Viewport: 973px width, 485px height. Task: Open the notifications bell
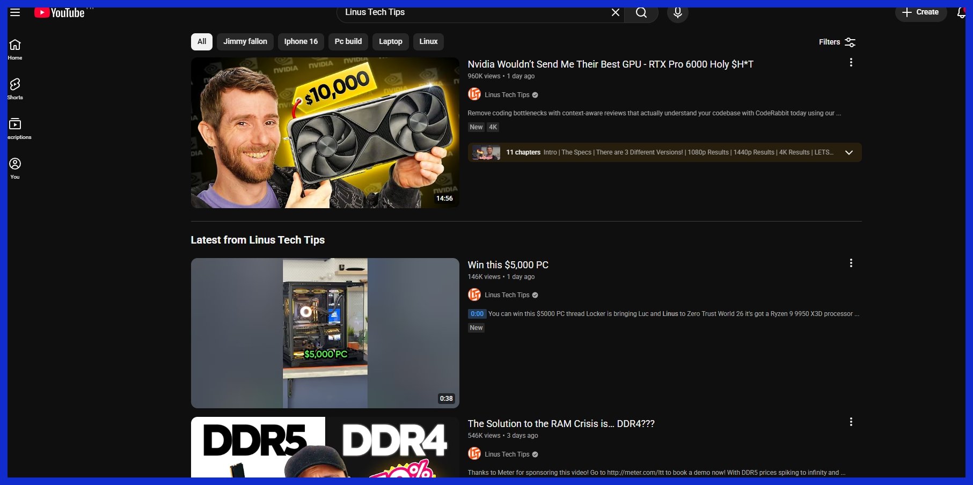click(961, 13)
